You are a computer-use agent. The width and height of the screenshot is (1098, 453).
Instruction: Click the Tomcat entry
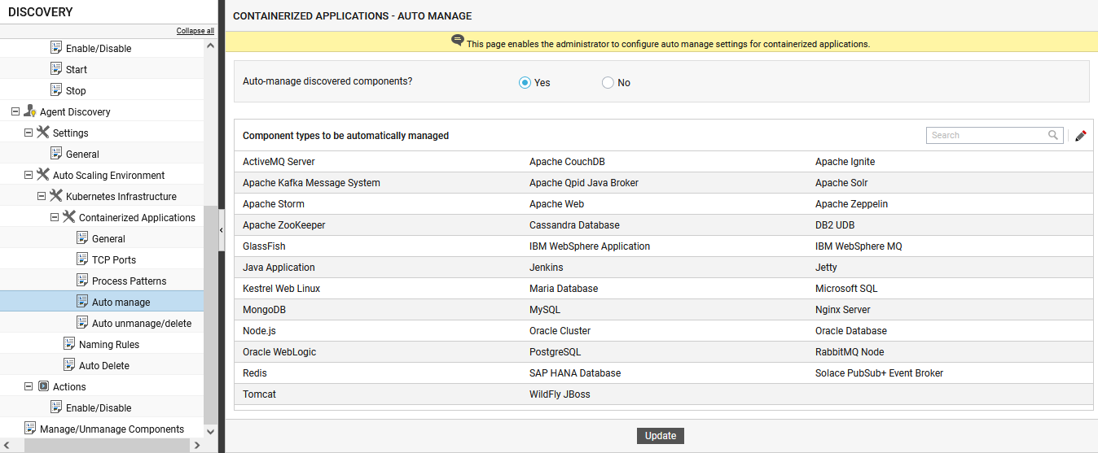point(259,394)
